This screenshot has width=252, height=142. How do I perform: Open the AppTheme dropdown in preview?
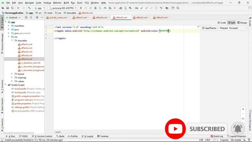[210, 28]
